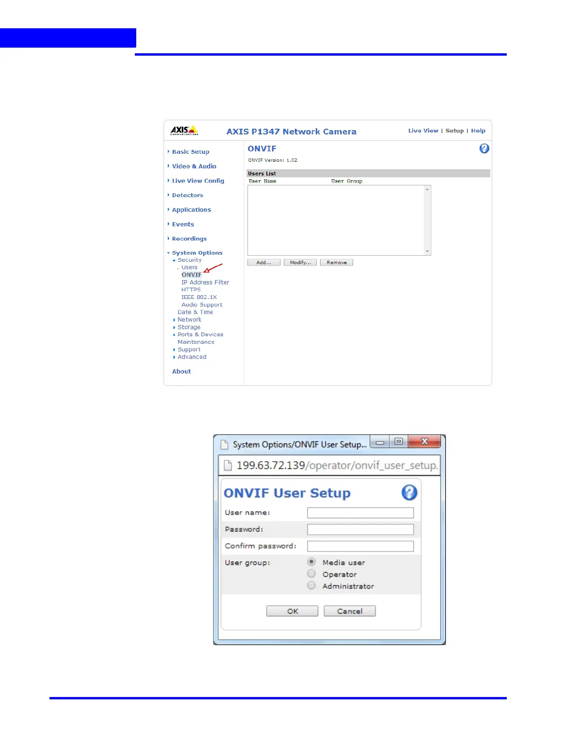The width and height of the screenshot is (577, 747).
Task: Click the User Name column header
Action: (263, 181)
